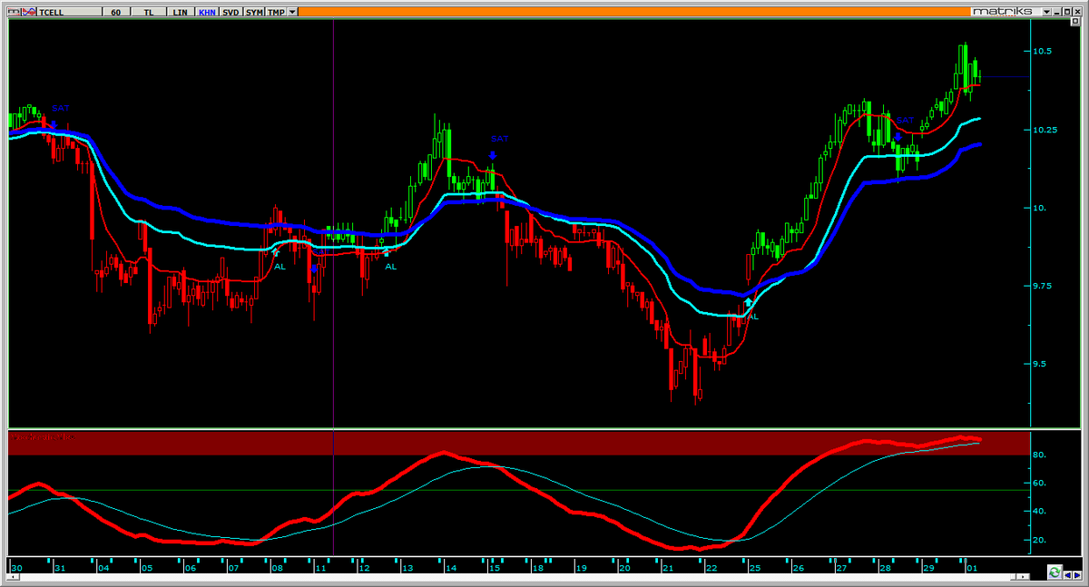
Task: Click the 80 level on the indicator axis
Action: [x=1040, y=455]
